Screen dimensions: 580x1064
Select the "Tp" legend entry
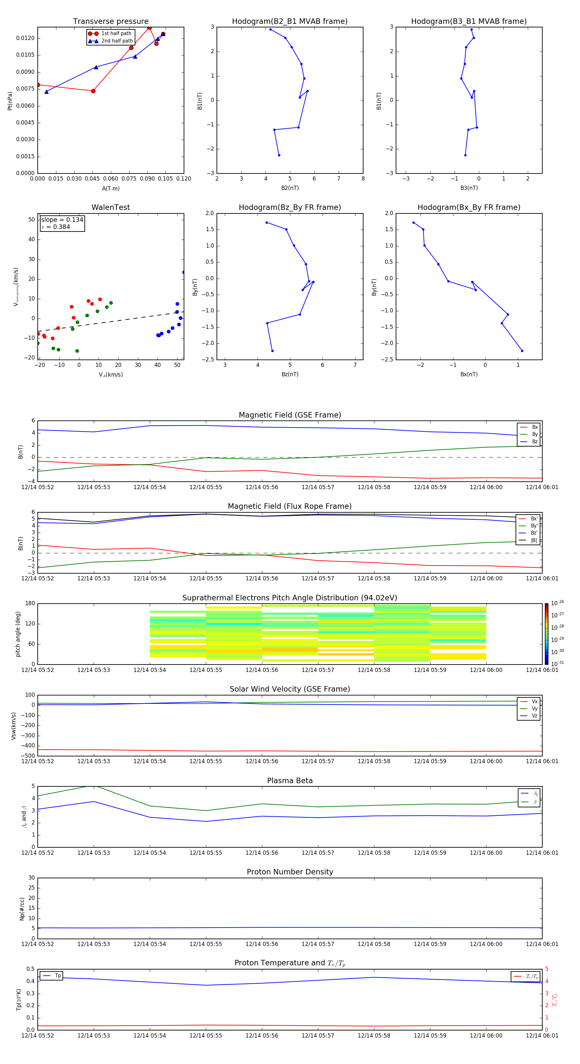tap(52, 976)
